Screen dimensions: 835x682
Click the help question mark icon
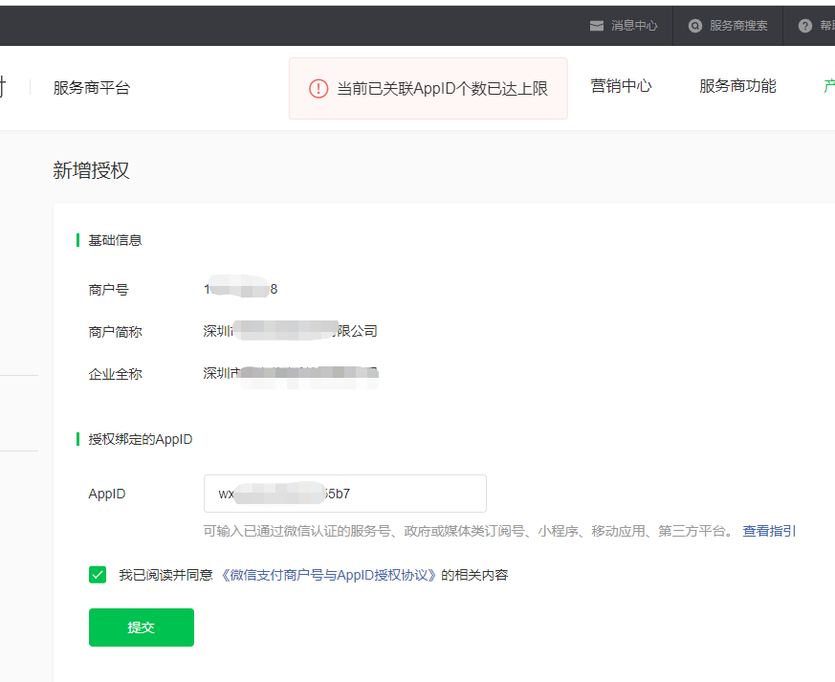(x=805, y=26)
